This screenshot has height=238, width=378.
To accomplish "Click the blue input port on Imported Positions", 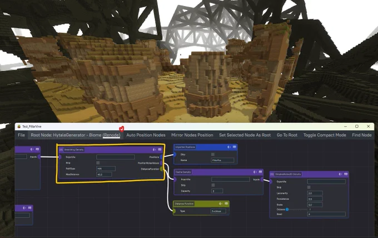I will pyautogui.click(x=175, y=154).
